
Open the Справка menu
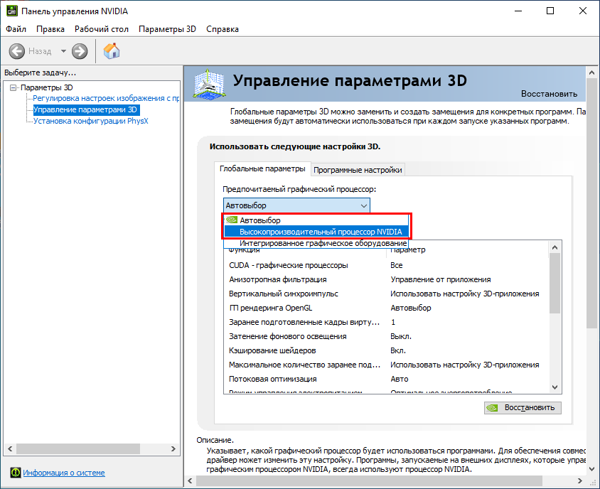[223, 29]
